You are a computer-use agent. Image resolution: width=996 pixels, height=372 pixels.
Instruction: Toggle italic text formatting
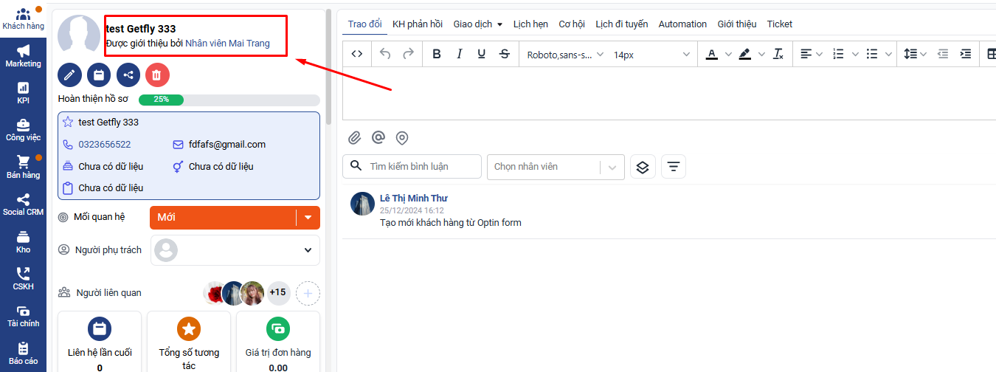tap(459, 54)
